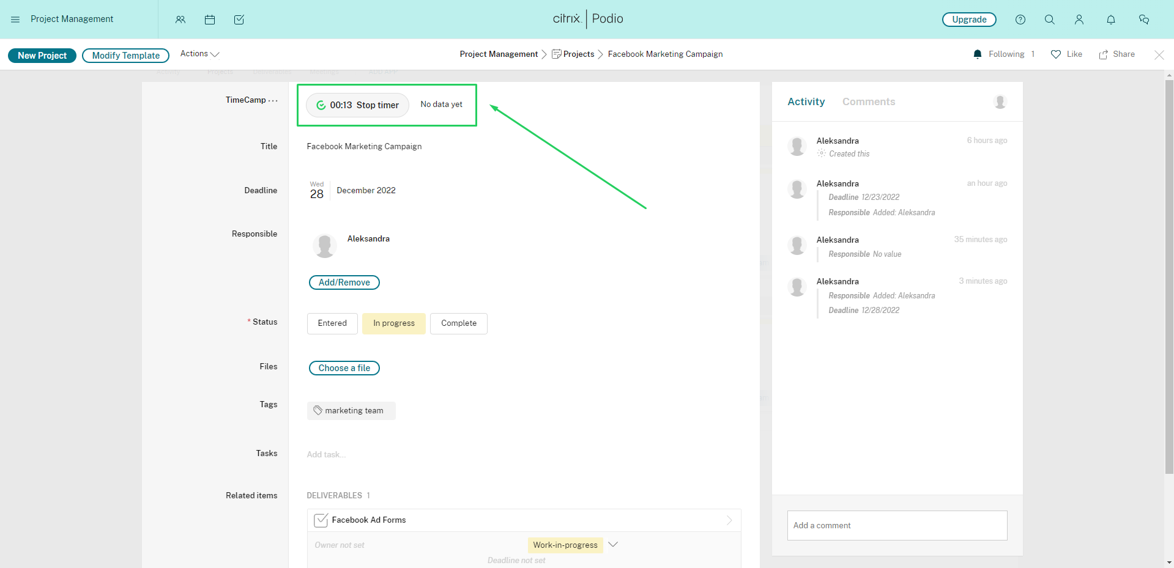Set status to Entered

[332, 323]
